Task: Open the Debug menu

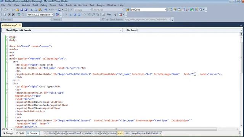Action: click(44, 5)
